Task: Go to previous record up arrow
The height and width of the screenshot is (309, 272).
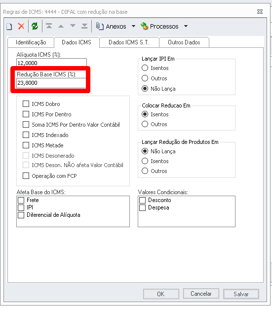Action: pos(61,26)
